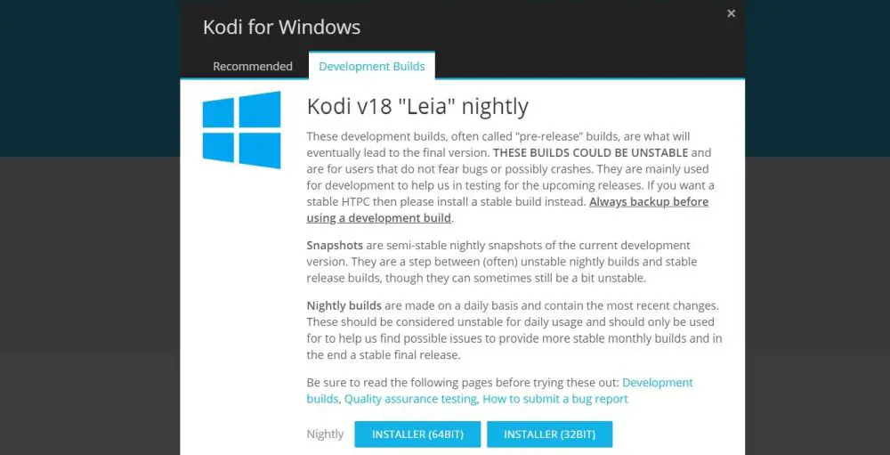Download the 32BIT nightly installer
Viewport: 890px width, 455px height.
549,434
